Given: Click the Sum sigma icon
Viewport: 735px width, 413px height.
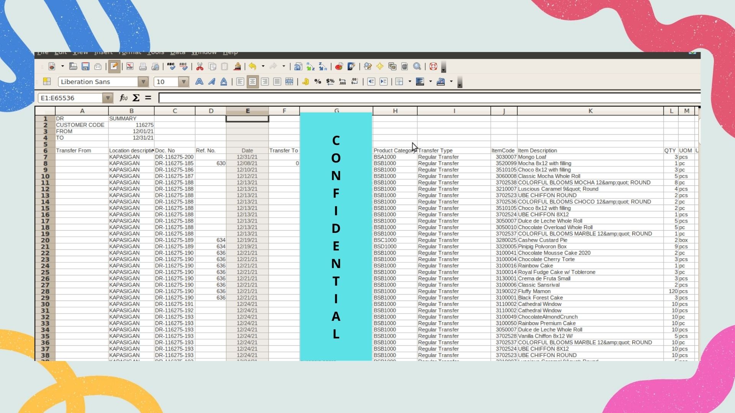Looking at the screenshot, I should coord(136,98).
